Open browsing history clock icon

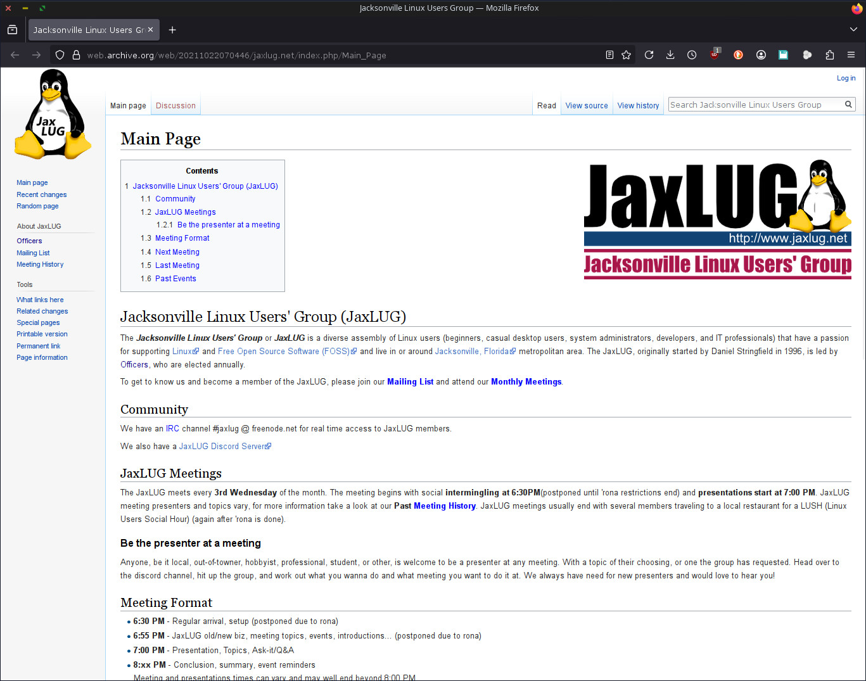(692, 54)
